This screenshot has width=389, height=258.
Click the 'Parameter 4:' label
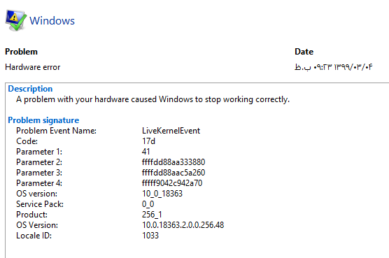point(39,183)
